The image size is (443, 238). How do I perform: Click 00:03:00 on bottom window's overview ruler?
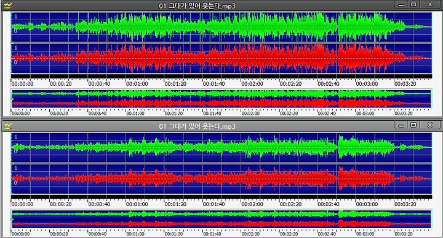pyautogui.click(x=365, y=234)
